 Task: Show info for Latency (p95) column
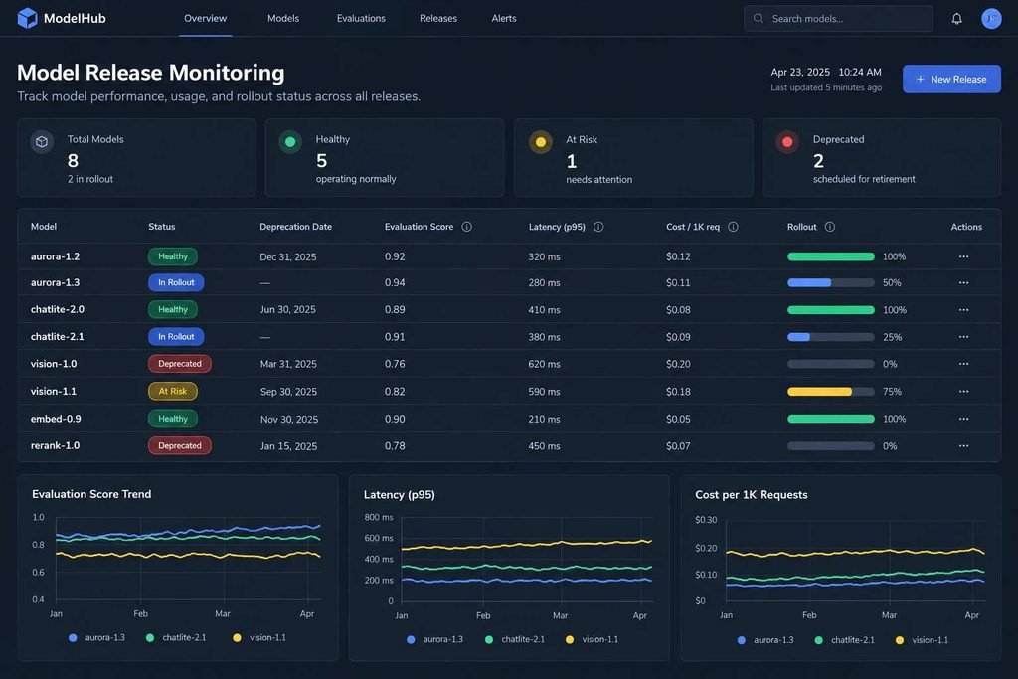[598, 227]
